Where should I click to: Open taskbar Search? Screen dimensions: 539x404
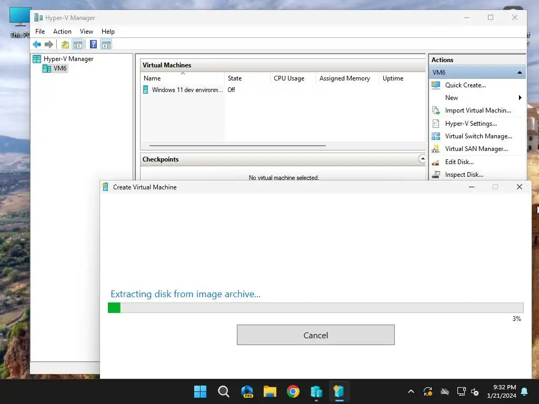click(x=223, y=391)
